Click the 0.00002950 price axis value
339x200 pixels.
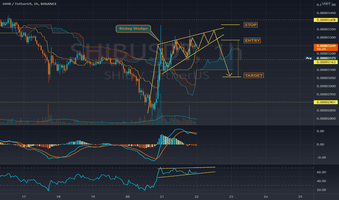click(326, 94)
